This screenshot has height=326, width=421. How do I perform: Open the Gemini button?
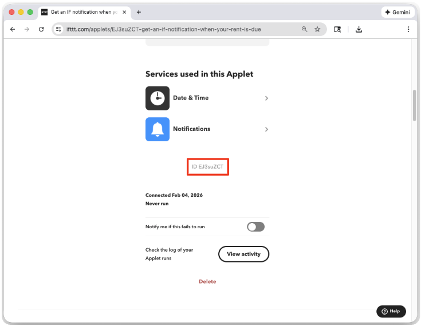(x=397, y=12)
